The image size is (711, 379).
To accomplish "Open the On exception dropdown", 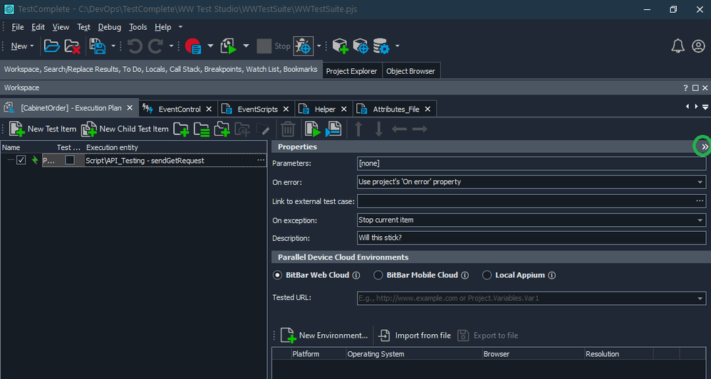I will 700,220.
